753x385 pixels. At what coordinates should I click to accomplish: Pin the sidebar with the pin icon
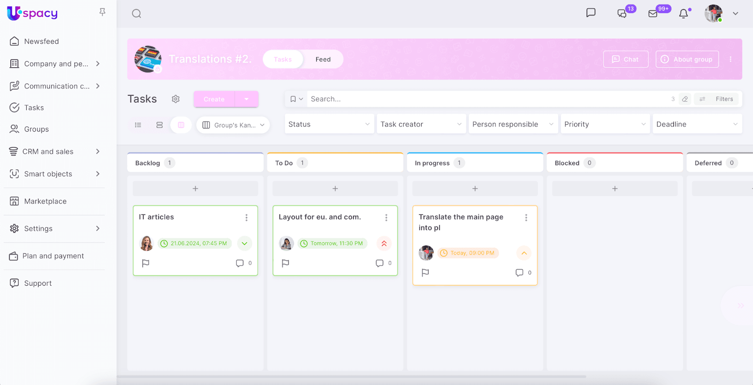[x=102, y=12]
